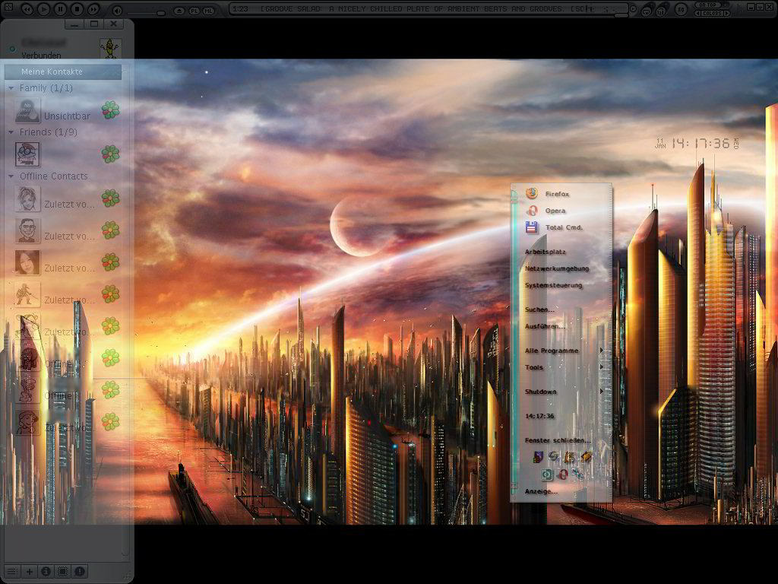Click ICQ main menu button at bottom
The width and height of the screenshot is (778, 584).
coord(12,572)
